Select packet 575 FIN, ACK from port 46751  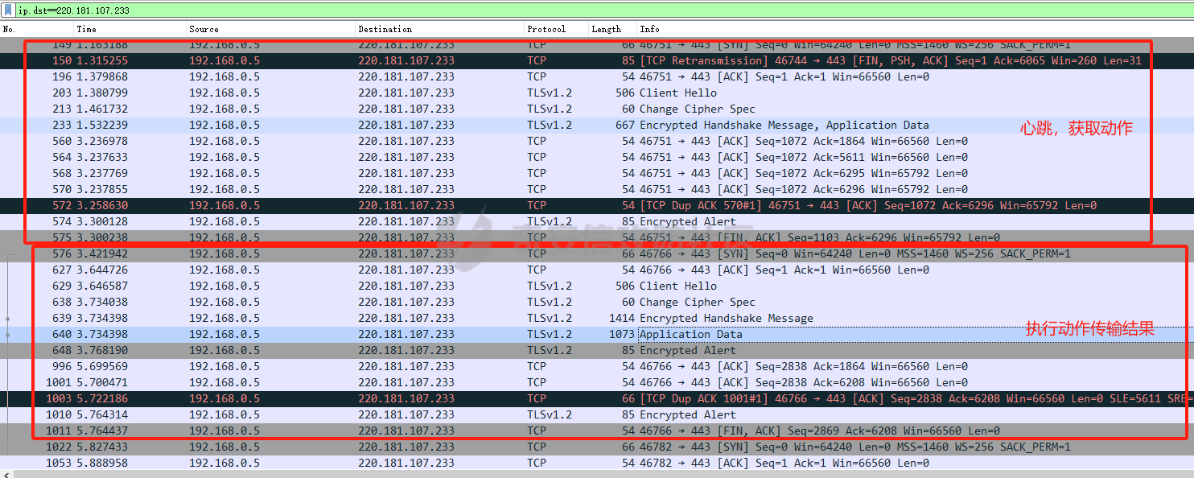[597, 237]
